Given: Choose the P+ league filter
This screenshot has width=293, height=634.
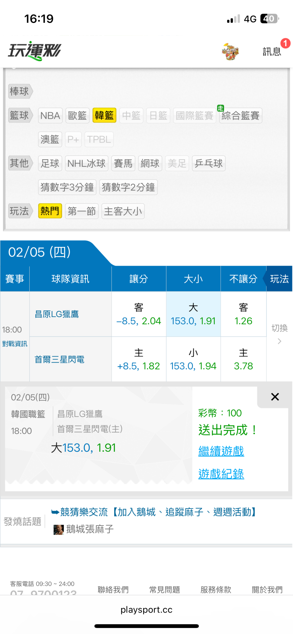Looking at the screenshot, I should [x=73, y=139].
